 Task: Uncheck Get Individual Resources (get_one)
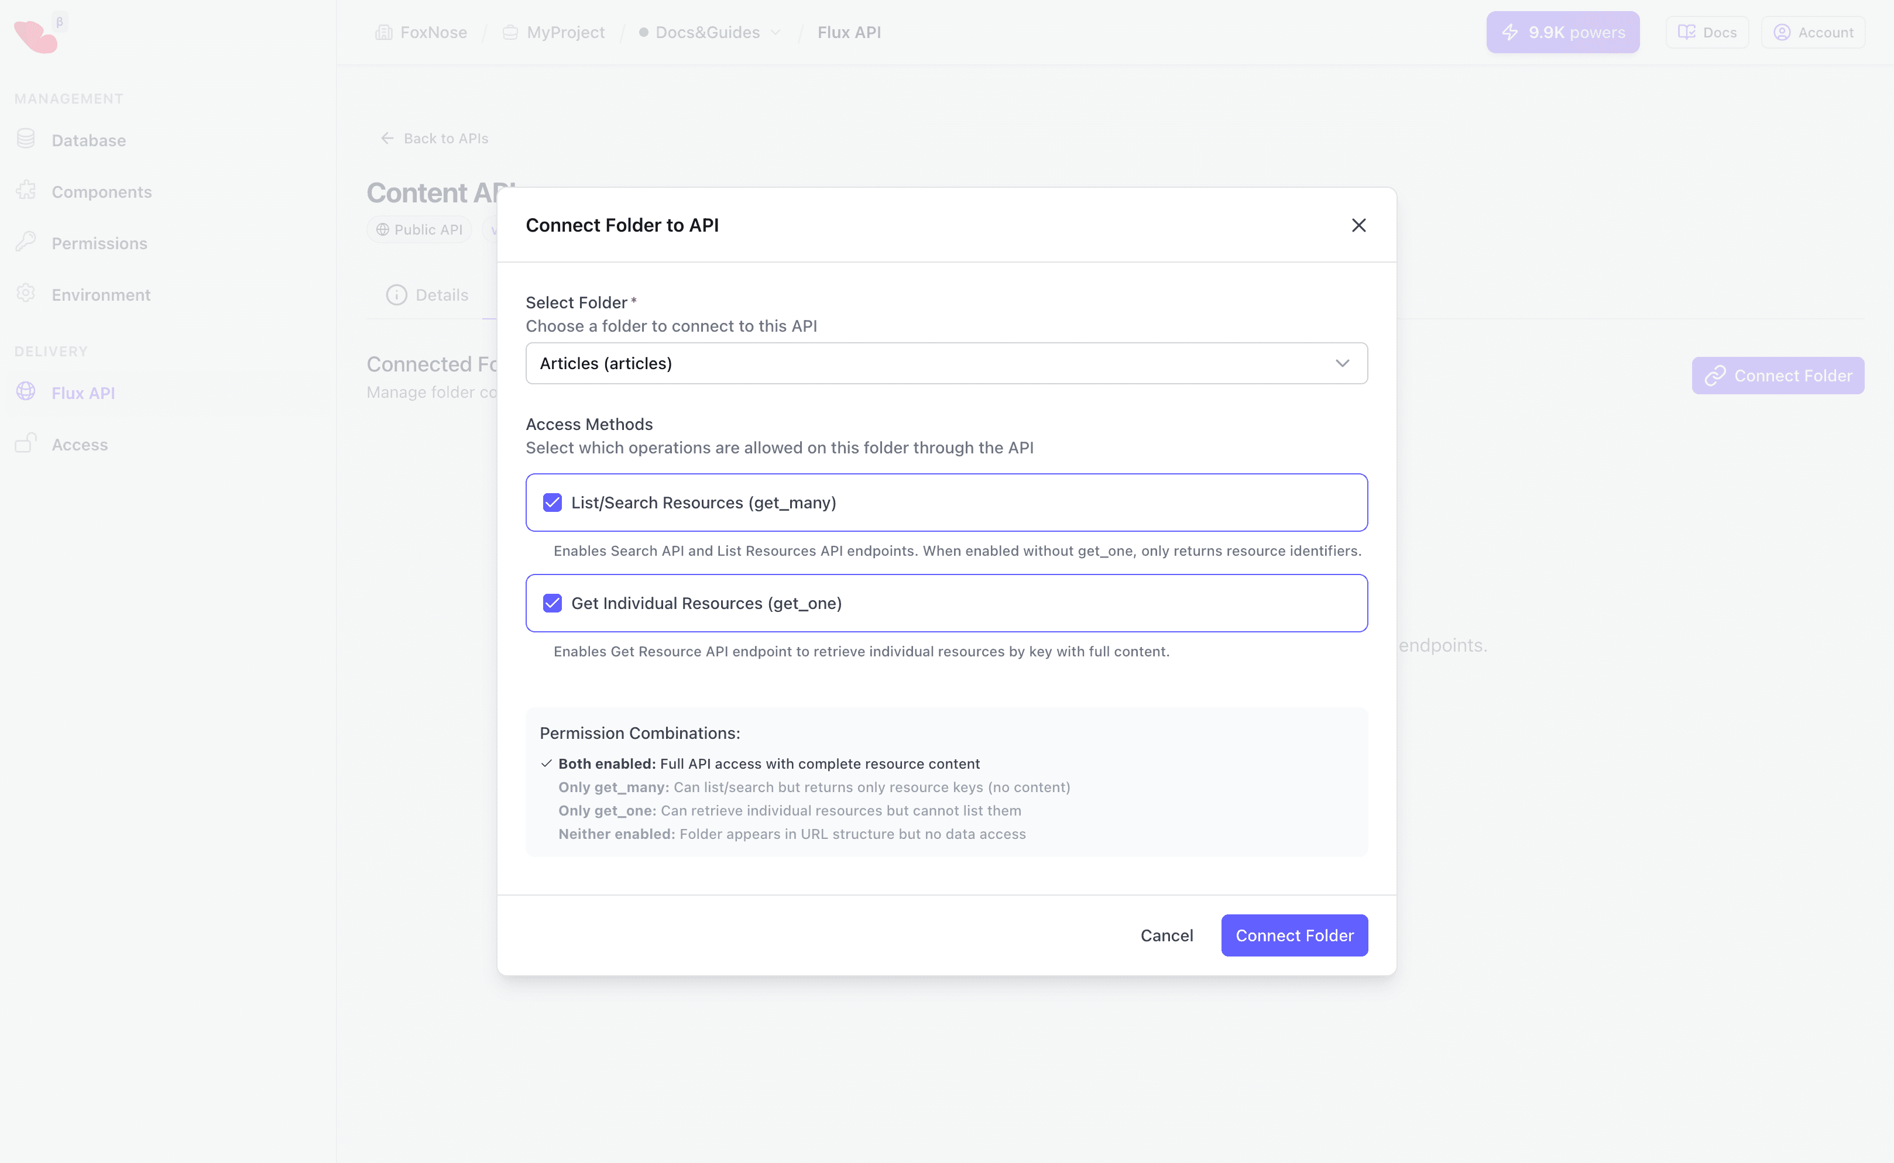click(x=552, y=603)
